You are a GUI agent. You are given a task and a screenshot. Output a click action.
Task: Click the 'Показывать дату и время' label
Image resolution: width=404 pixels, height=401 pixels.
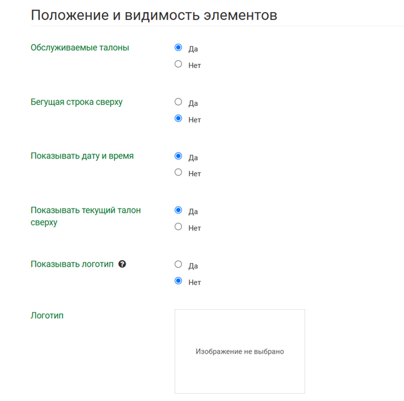click(82, 156)
